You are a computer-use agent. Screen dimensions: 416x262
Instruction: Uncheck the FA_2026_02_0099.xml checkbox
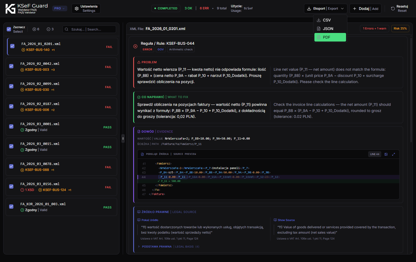(11, 86)
